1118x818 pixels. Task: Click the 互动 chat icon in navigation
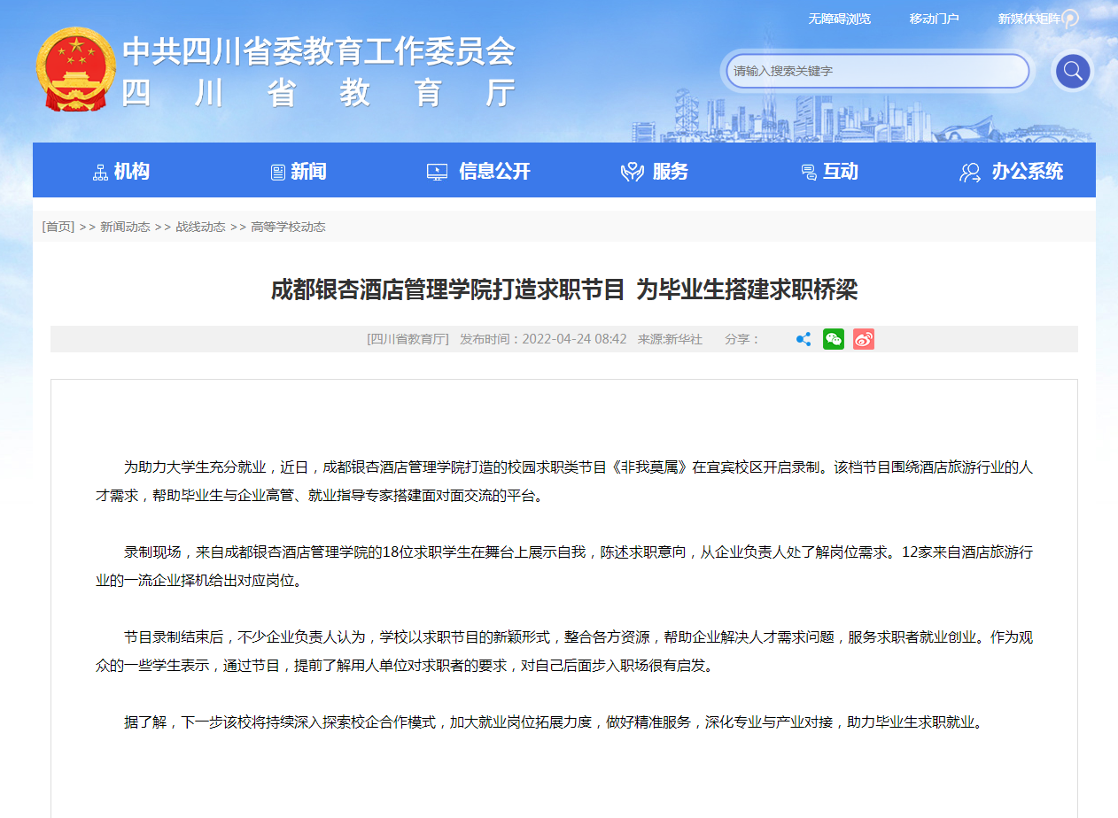click(807, 170)
